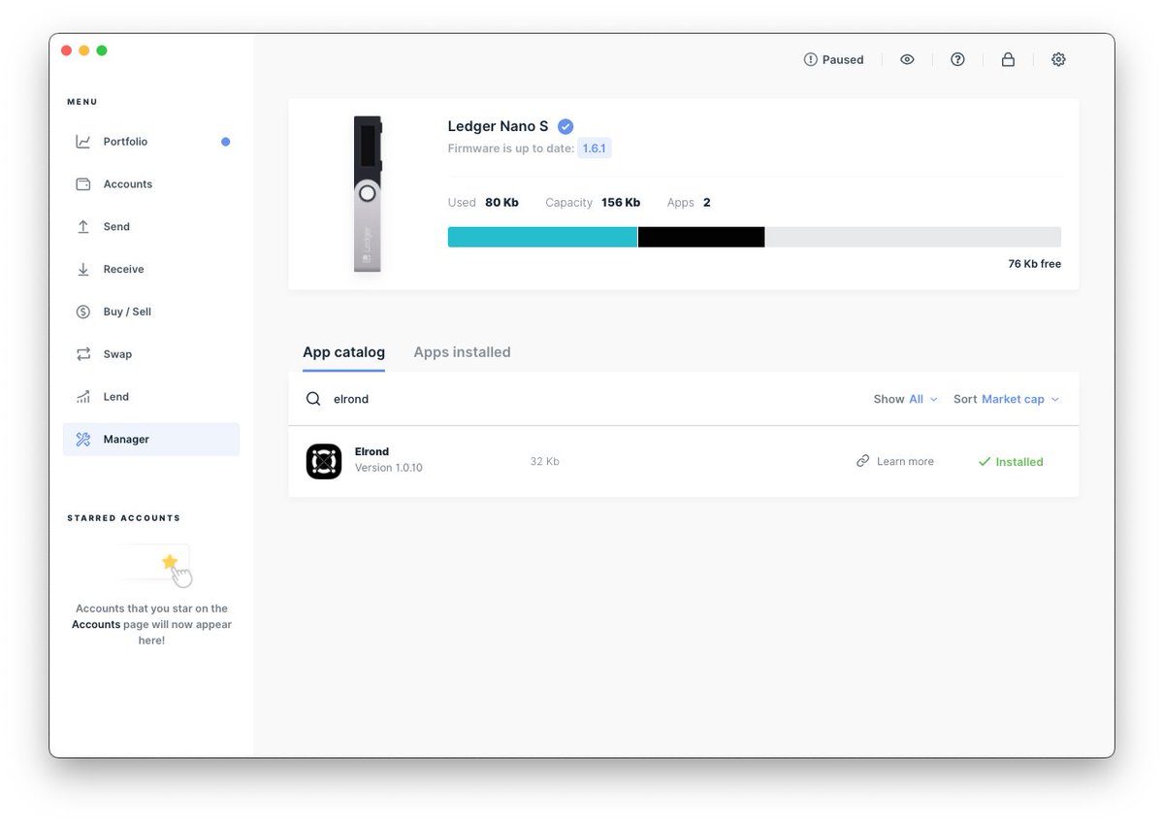Click the Elrond app icon
The width and height of the screenshot is (1164, 823).
[x=324, y=462]
